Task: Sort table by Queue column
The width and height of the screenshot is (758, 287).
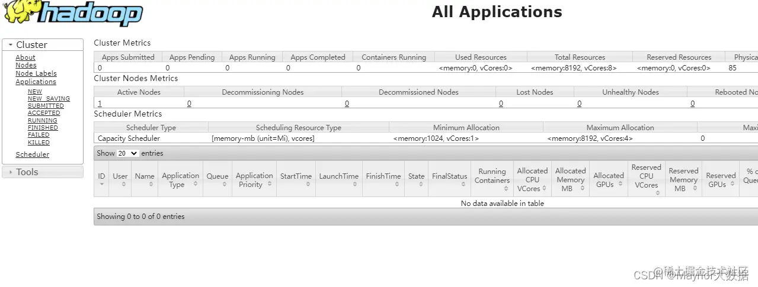Action: [218, 179]
